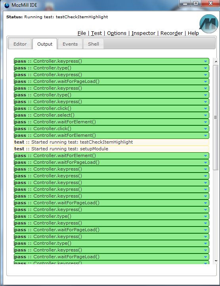Switch to the Editor tab

[x=20, y=44]
